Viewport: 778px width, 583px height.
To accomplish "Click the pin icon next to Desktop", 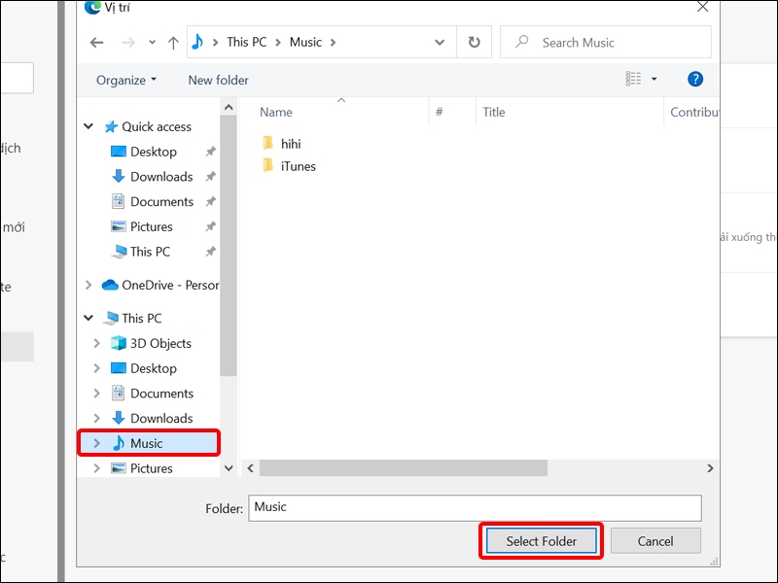I will click(x=210, y=152).
